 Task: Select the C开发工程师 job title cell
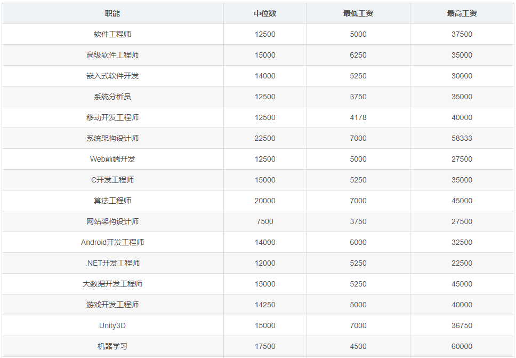click(112, 180)
